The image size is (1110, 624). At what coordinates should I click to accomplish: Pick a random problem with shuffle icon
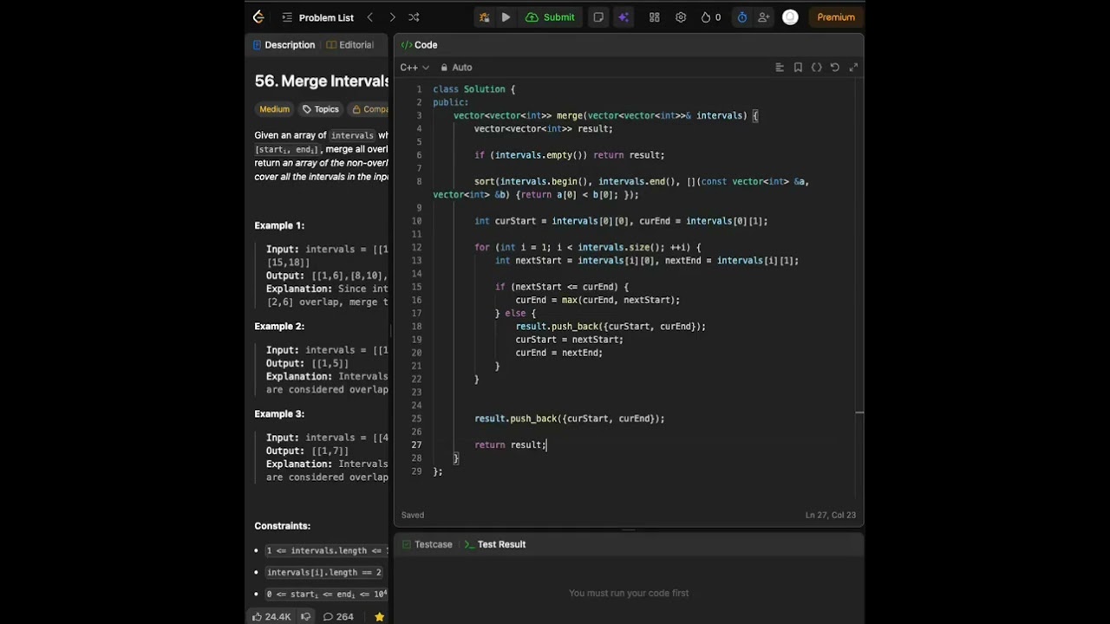tap(414, 17)
